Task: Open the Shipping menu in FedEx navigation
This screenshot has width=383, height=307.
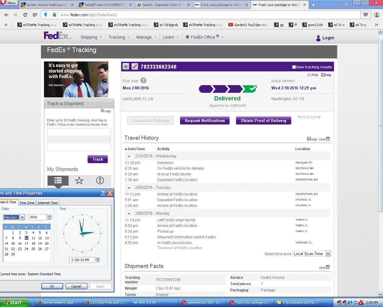Action: click(x=89, y=37)
